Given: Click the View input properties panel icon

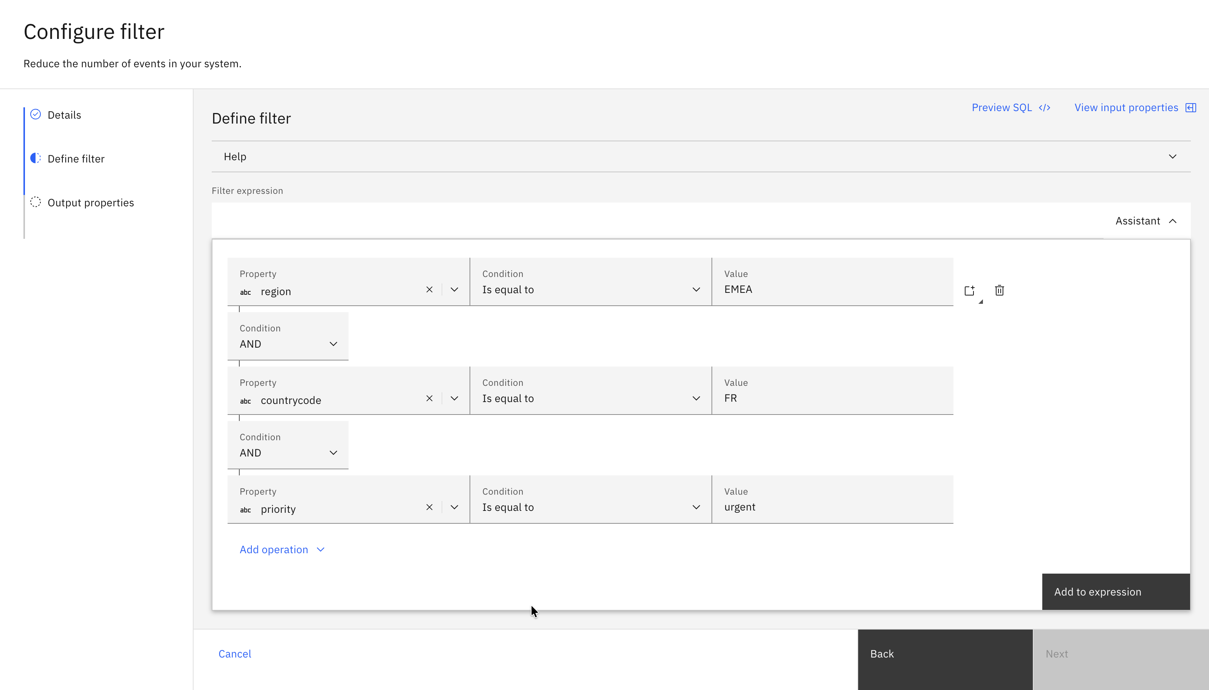Looking at the screenshot, I should 1190,108.
